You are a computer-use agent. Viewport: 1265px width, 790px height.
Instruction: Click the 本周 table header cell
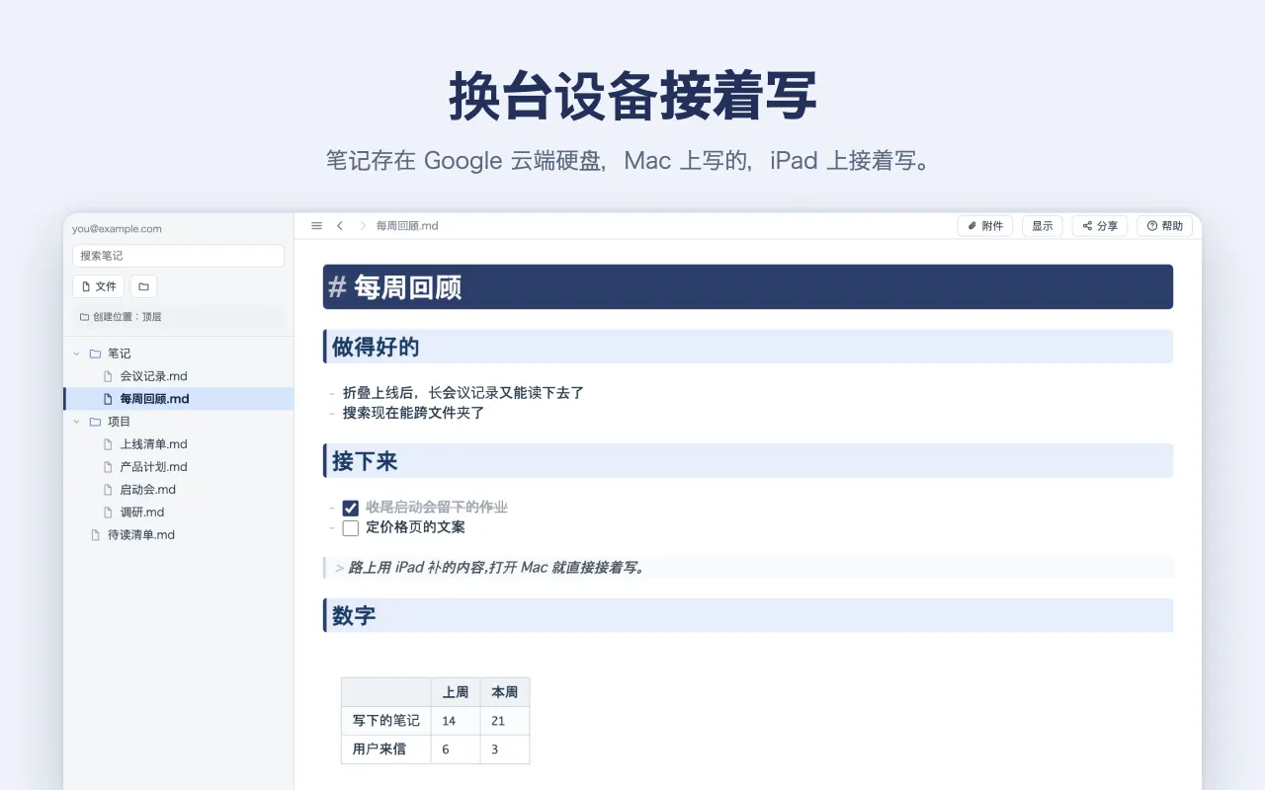click(x=505, y=692)
